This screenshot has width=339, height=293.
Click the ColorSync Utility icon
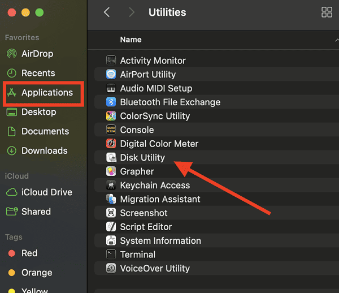(111, 116)
